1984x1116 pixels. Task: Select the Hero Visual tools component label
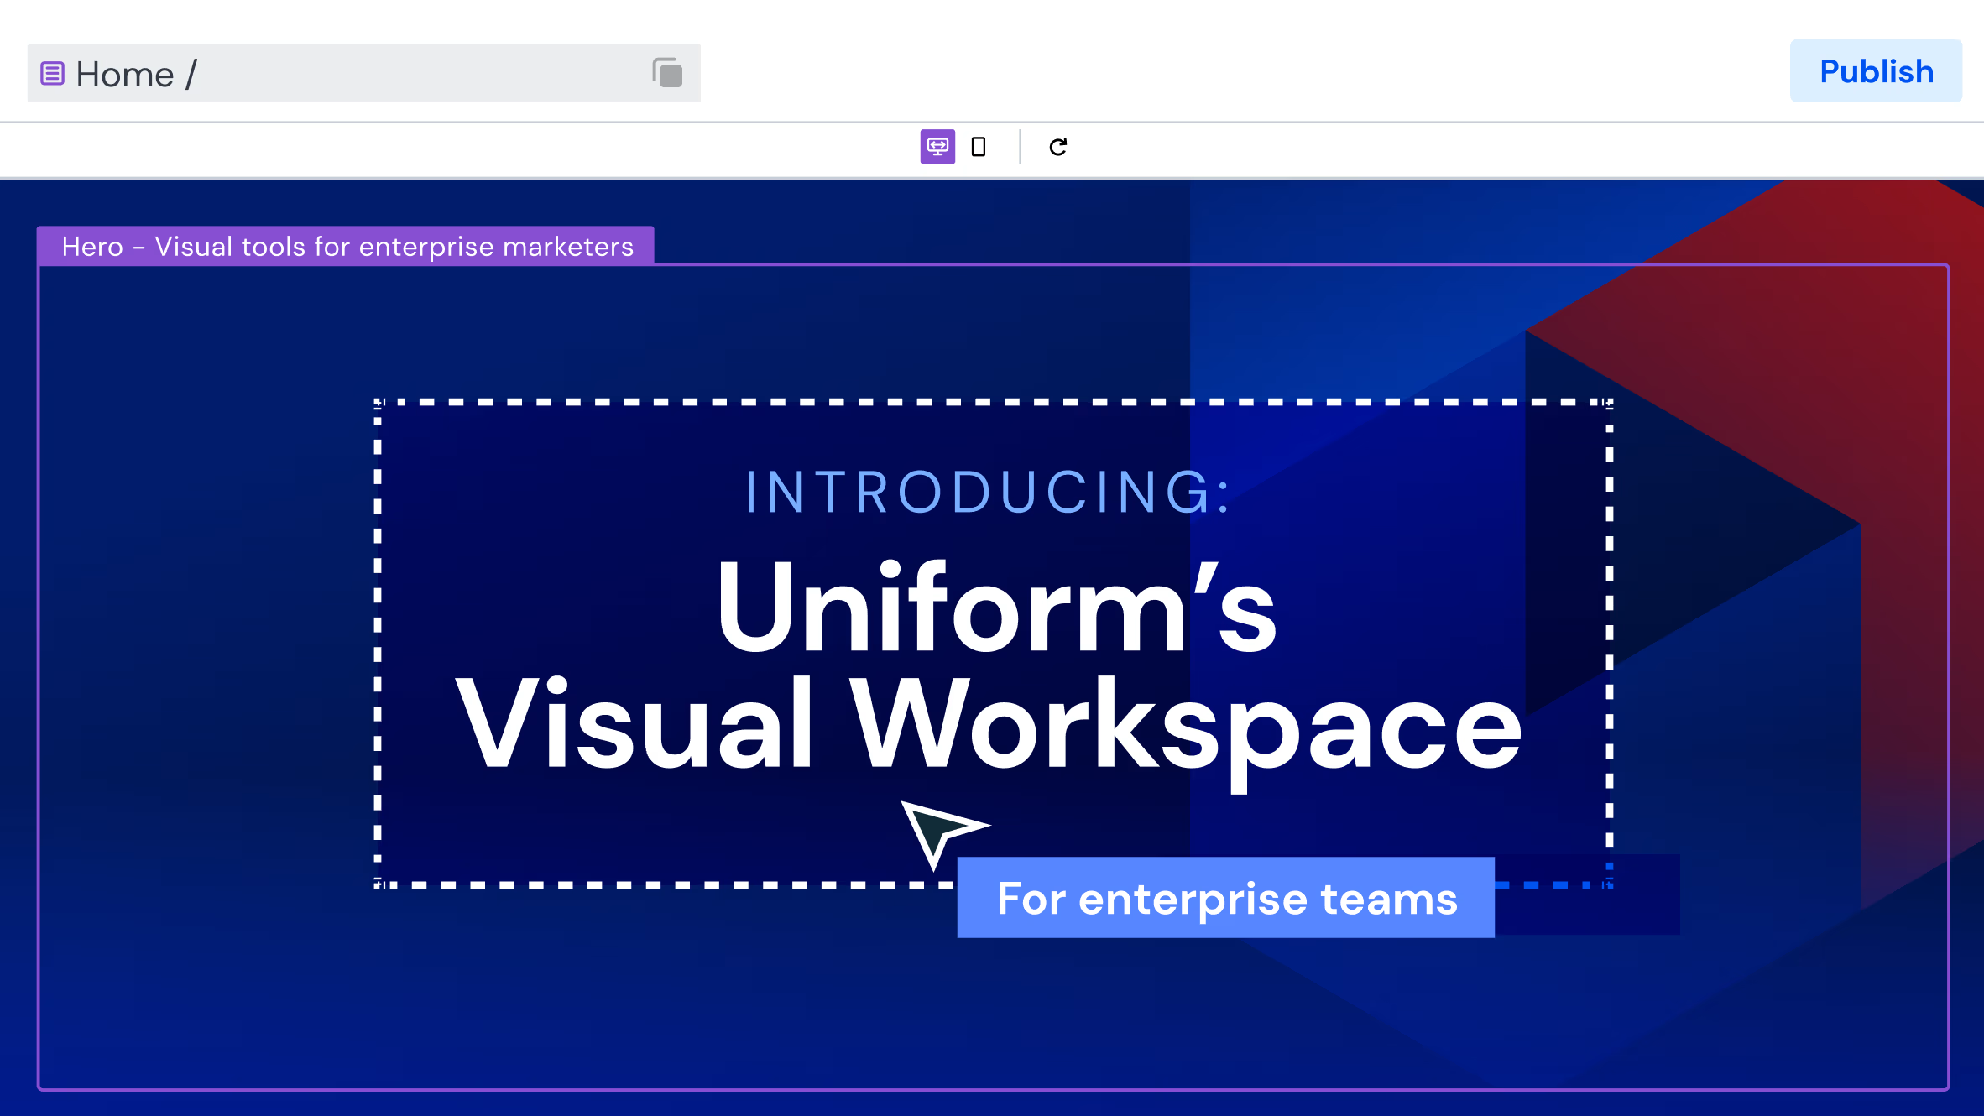(x=346, y=246)
